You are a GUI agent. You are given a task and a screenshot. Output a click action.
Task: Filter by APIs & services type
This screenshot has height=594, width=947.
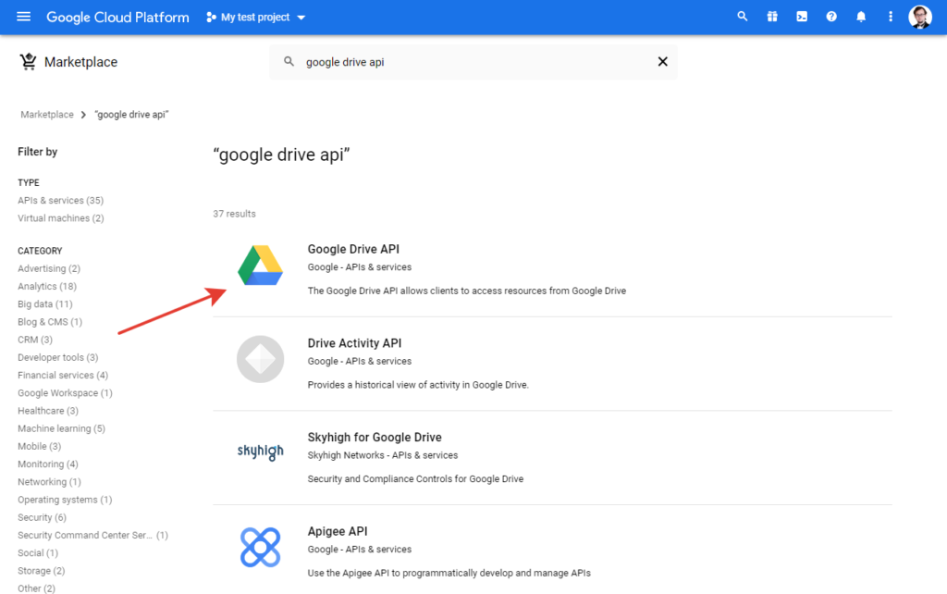click(x=60, y=201)
